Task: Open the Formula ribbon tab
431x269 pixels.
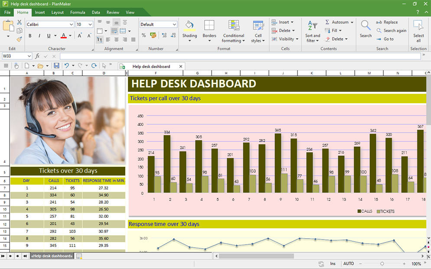Action: 78,13
